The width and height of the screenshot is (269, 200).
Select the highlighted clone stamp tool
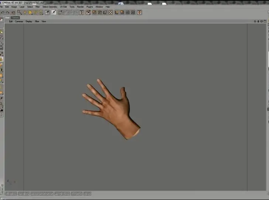tap(1, 59)
